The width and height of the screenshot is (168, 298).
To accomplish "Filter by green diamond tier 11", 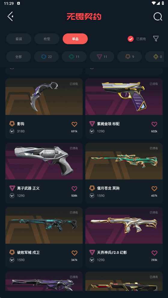I will click(74, 57).
